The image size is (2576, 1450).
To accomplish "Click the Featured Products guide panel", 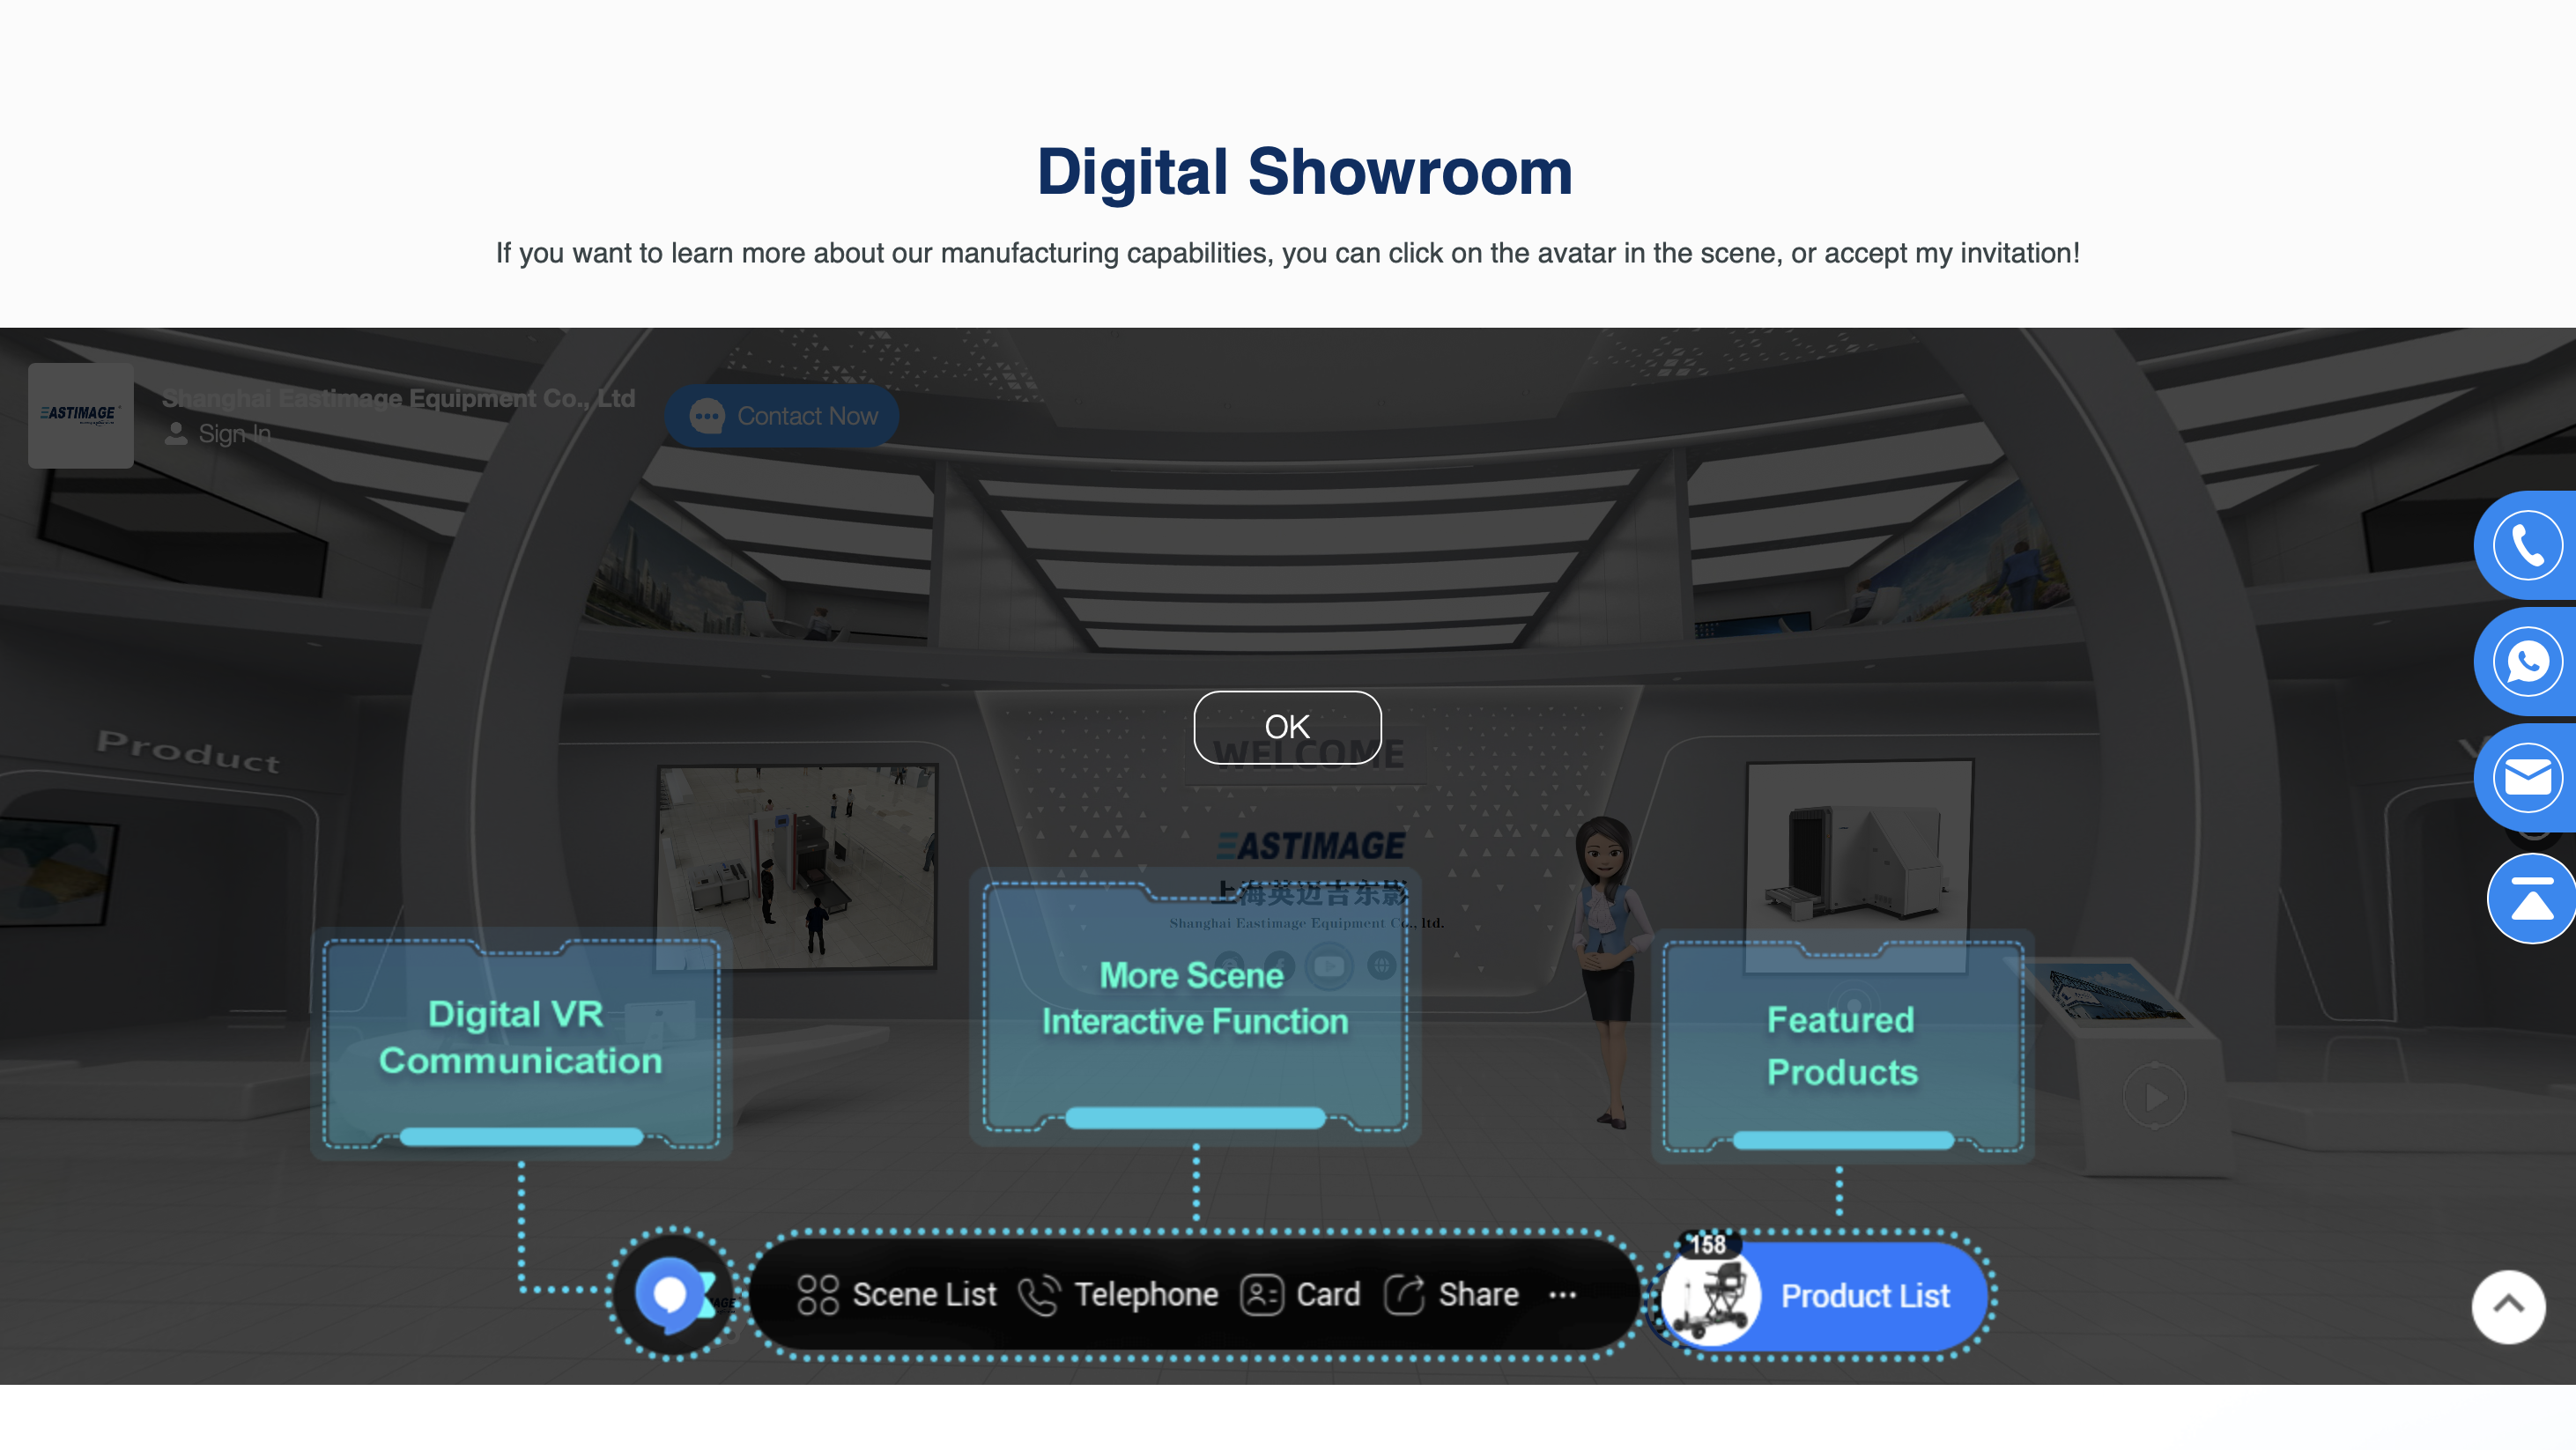I will click(x=1841, y=1046).
